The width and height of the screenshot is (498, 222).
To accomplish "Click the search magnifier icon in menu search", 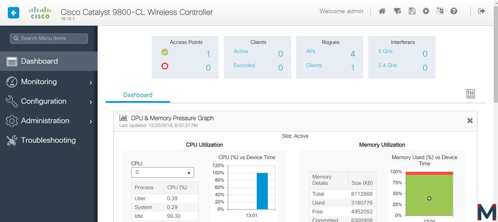I will (x=16, y=38).
